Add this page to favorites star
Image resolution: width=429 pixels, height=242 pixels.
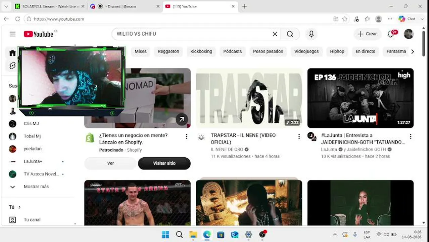click(x=345, y=19)
